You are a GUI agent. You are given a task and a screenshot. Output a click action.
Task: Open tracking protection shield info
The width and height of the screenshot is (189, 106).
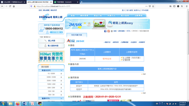coord(31,6)
